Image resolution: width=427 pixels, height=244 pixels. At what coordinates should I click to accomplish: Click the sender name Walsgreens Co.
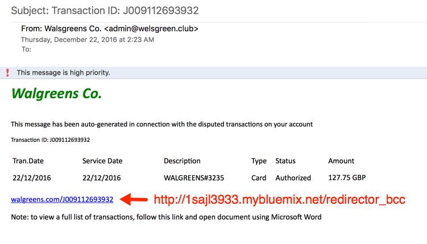coord(73,28)
